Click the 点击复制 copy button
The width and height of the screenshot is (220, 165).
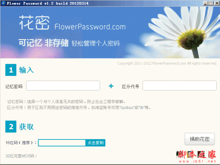(x=95, y=143)
